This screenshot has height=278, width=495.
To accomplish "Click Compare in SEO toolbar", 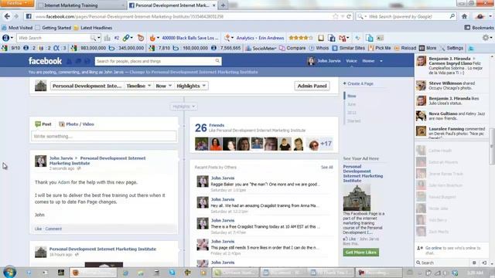I will pyautogui.click(x=292, y=48).
